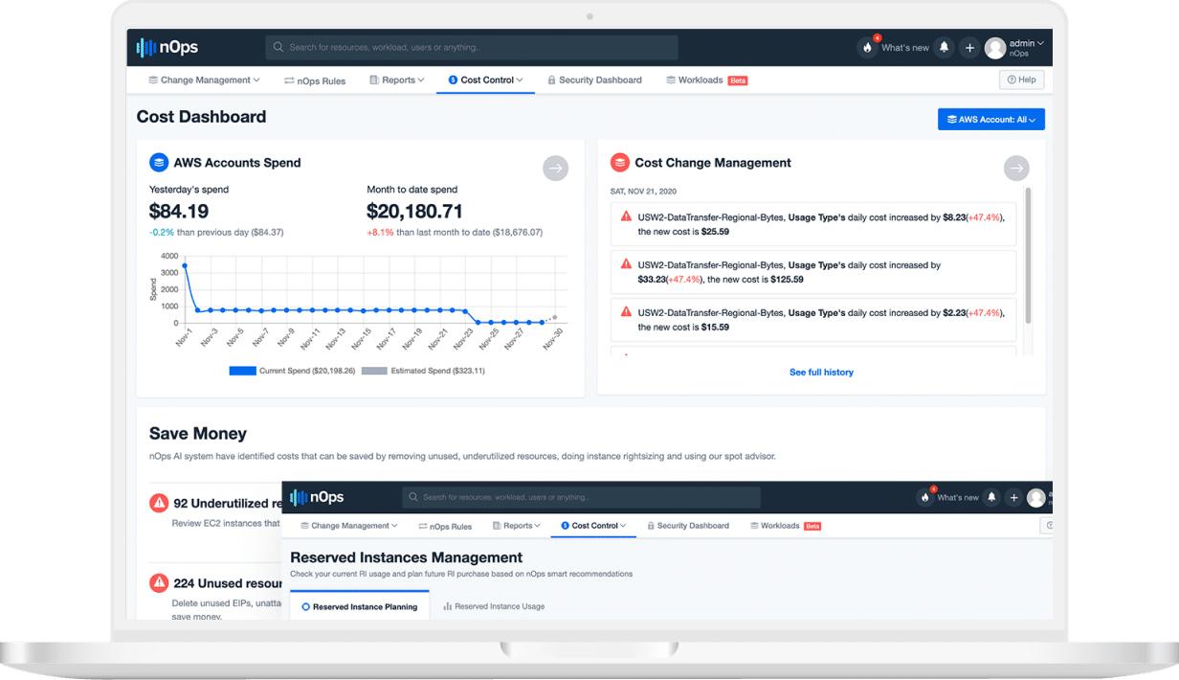The width and height of the screenshot is (1179, 680).
Task: Click the 224 Unused resources heading
Action: pos(228,582)
